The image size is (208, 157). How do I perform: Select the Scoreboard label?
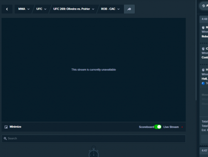tap(146, 127)
